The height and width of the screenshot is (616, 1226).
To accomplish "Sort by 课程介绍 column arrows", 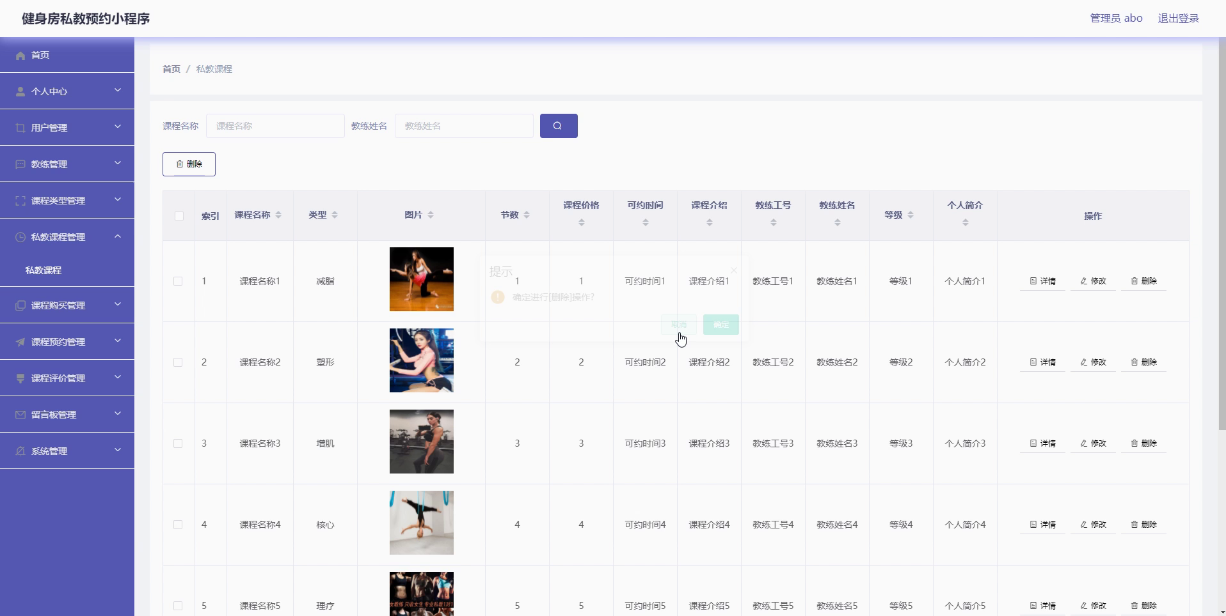I will tap(710, 222).
